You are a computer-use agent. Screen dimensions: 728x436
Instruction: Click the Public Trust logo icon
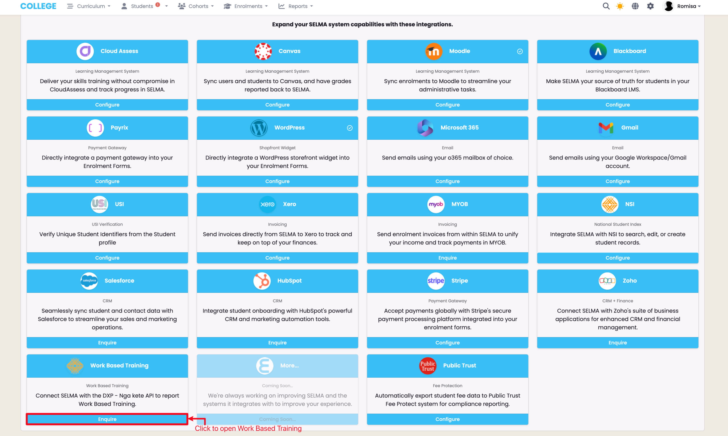pyautogui.click(x=427, y=366)
